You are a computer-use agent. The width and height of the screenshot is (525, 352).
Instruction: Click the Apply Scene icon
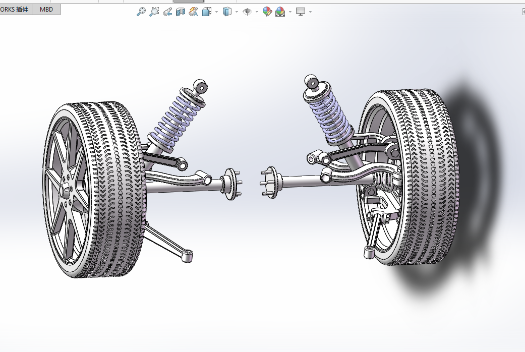click(280, 12)
